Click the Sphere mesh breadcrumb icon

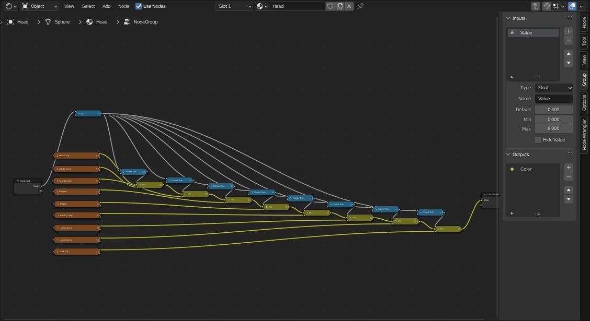48,22
